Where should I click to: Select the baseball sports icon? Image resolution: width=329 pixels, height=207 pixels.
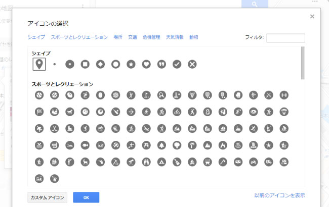39,95
